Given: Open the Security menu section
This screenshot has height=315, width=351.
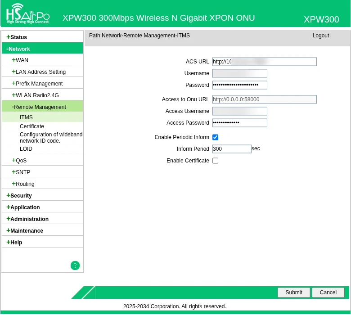Looking at the screenshot, I should (x=19, y=195).
